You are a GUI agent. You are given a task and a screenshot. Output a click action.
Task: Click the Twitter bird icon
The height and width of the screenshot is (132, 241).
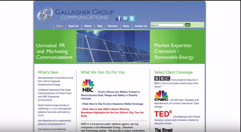pyautogui.click(x=132, y=19)
